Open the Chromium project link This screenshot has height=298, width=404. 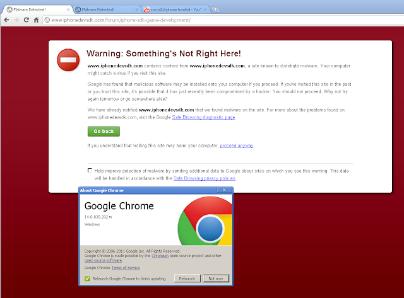160,256
